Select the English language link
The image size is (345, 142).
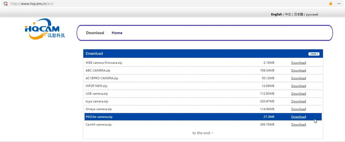point(276,14)
